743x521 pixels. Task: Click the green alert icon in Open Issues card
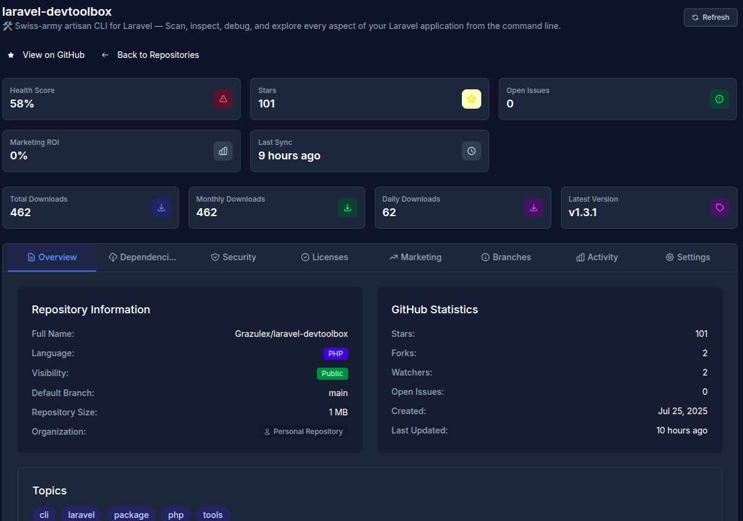pyautogui.click(x=719, y=99)
